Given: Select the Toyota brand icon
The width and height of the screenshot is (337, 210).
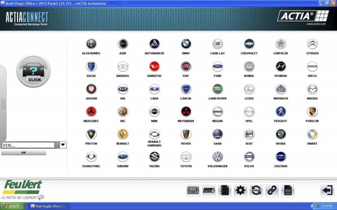Looking at the screenshot, I should click(x=186, y=157).
